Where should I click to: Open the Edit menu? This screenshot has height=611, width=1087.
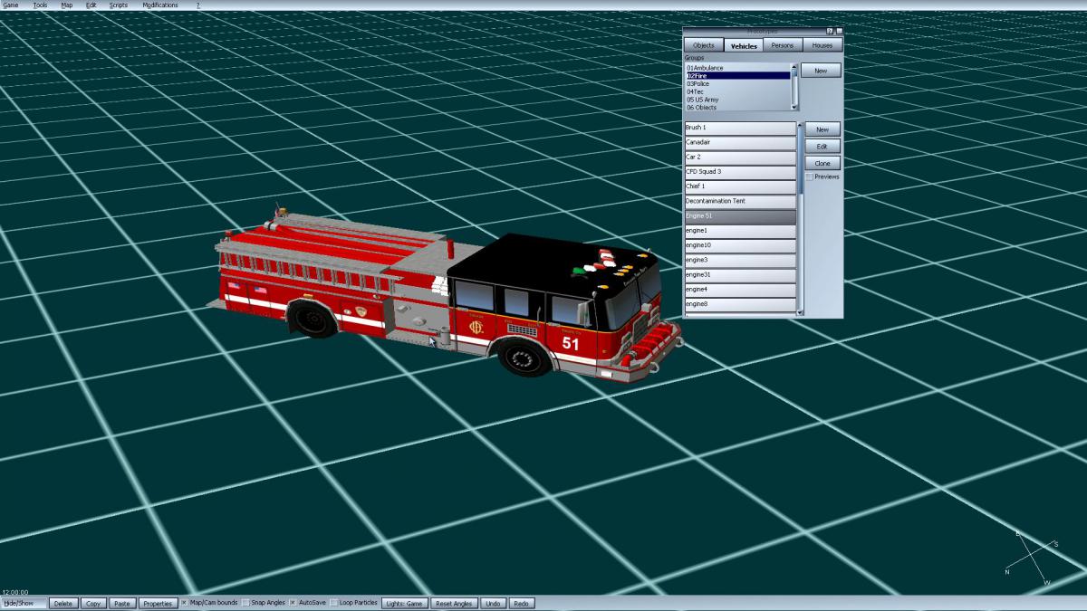(x=91, y=5)
